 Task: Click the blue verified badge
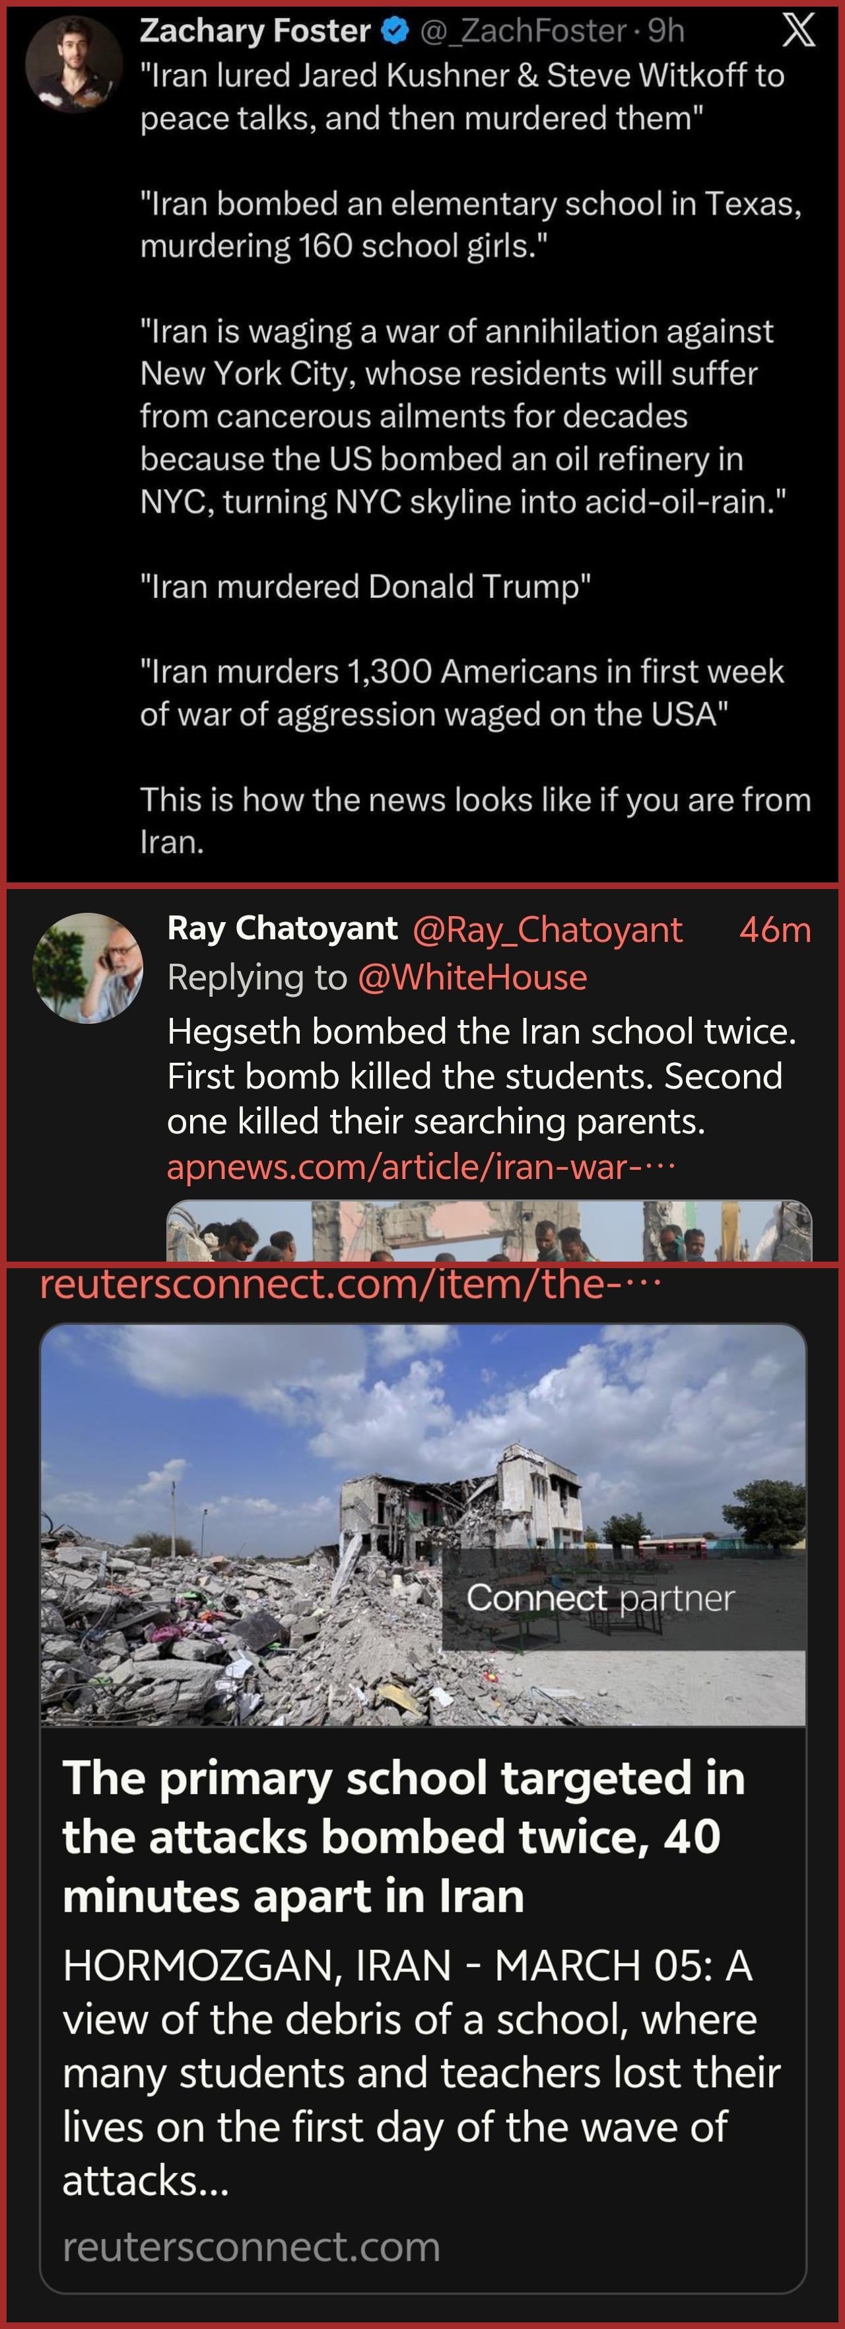[394, 32]
